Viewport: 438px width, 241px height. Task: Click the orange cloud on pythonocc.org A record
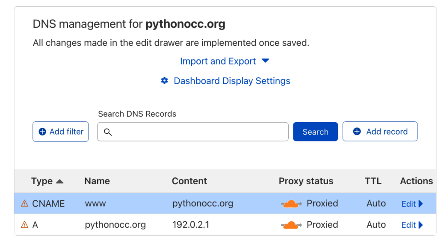pyautogui.click(x=291, y=225)
